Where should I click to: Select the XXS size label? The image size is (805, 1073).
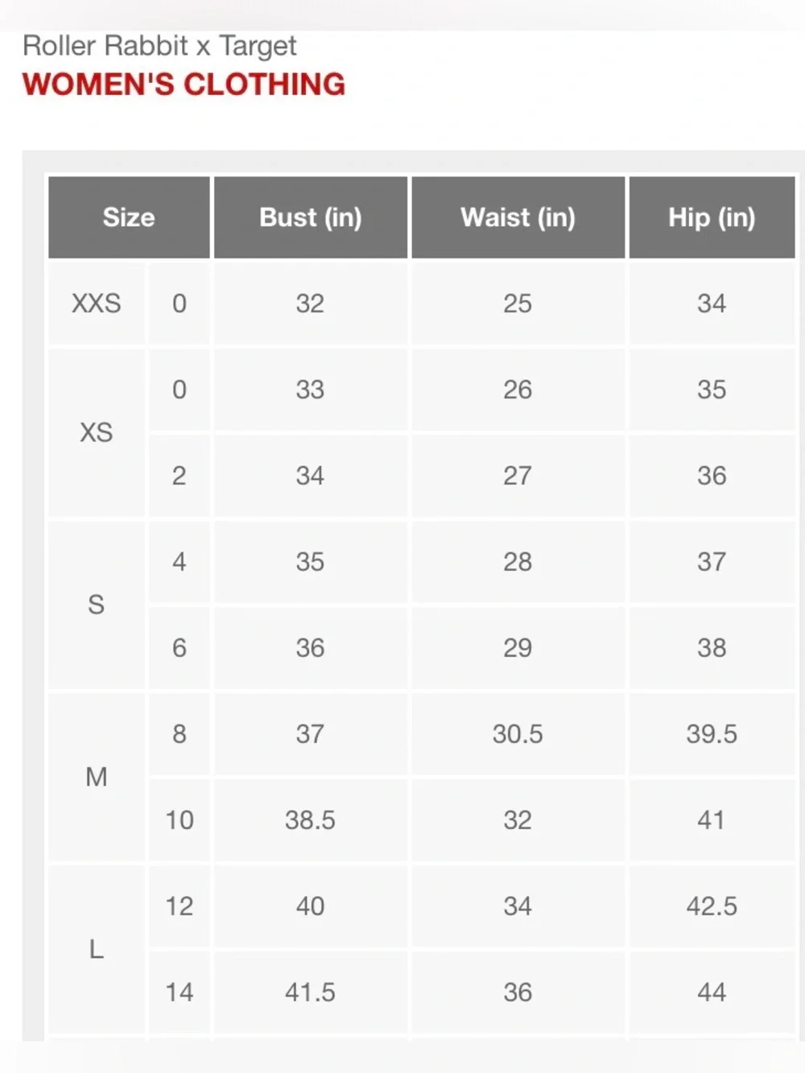coord(97,303)
